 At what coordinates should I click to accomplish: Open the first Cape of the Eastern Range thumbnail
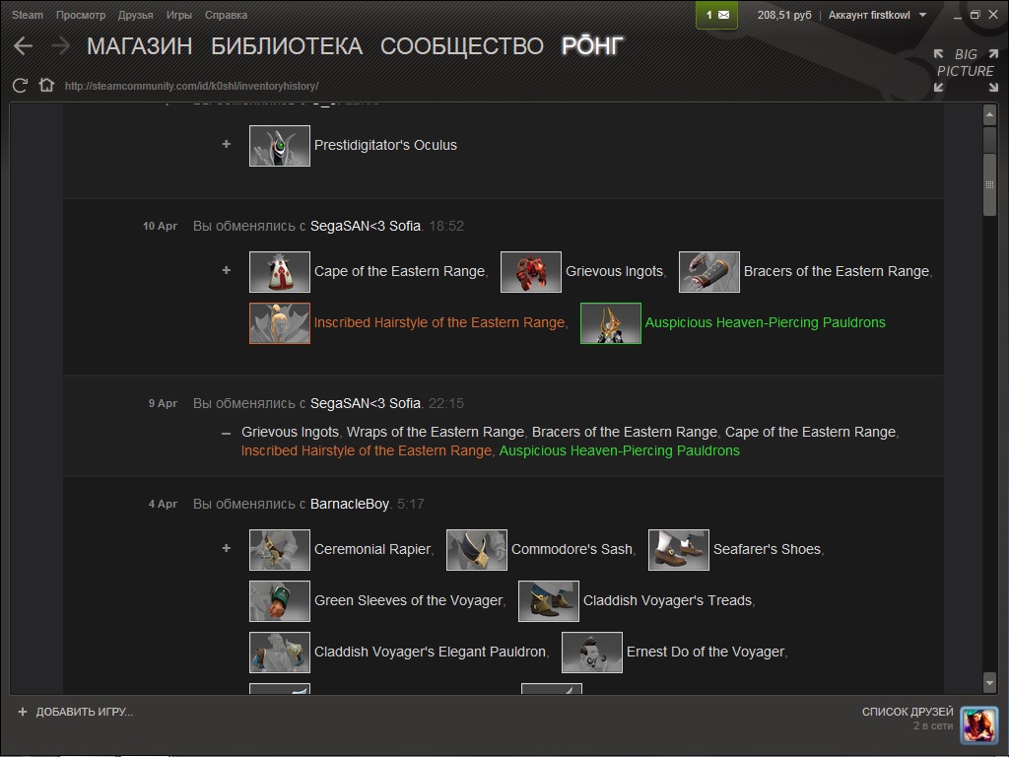tap(279, 272)
